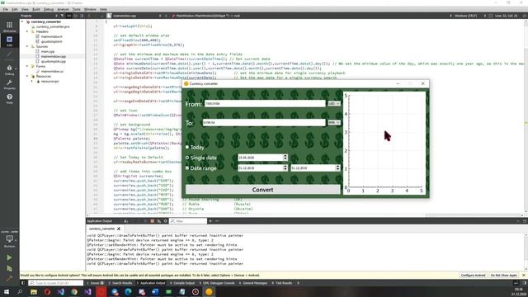Screen dimensions: 528x297
Task: Open the Help mode in the sidebar
Action: click(x=9, y=99)
